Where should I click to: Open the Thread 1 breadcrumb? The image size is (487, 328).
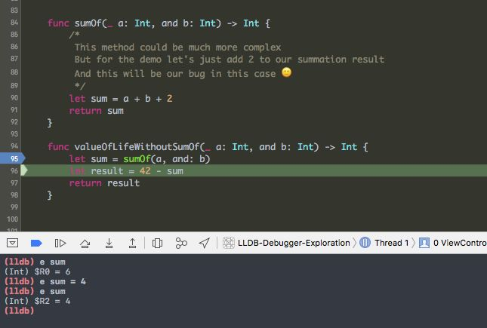point(384,243)
